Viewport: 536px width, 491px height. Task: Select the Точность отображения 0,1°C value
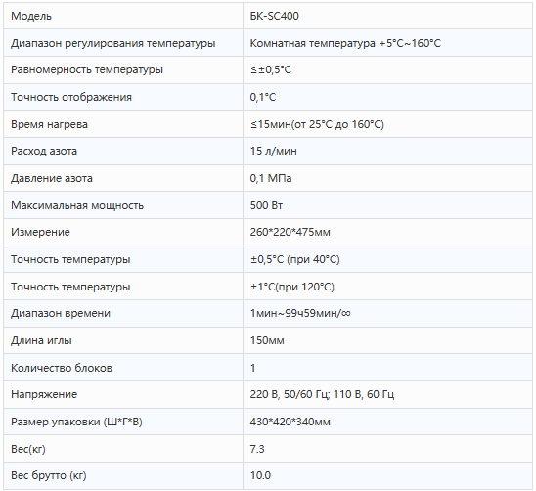[x=262, y=97]
